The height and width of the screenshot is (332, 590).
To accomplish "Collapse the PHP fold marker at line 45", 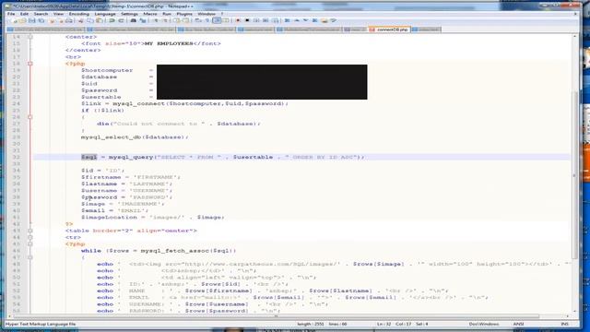I will coord(30,244).
